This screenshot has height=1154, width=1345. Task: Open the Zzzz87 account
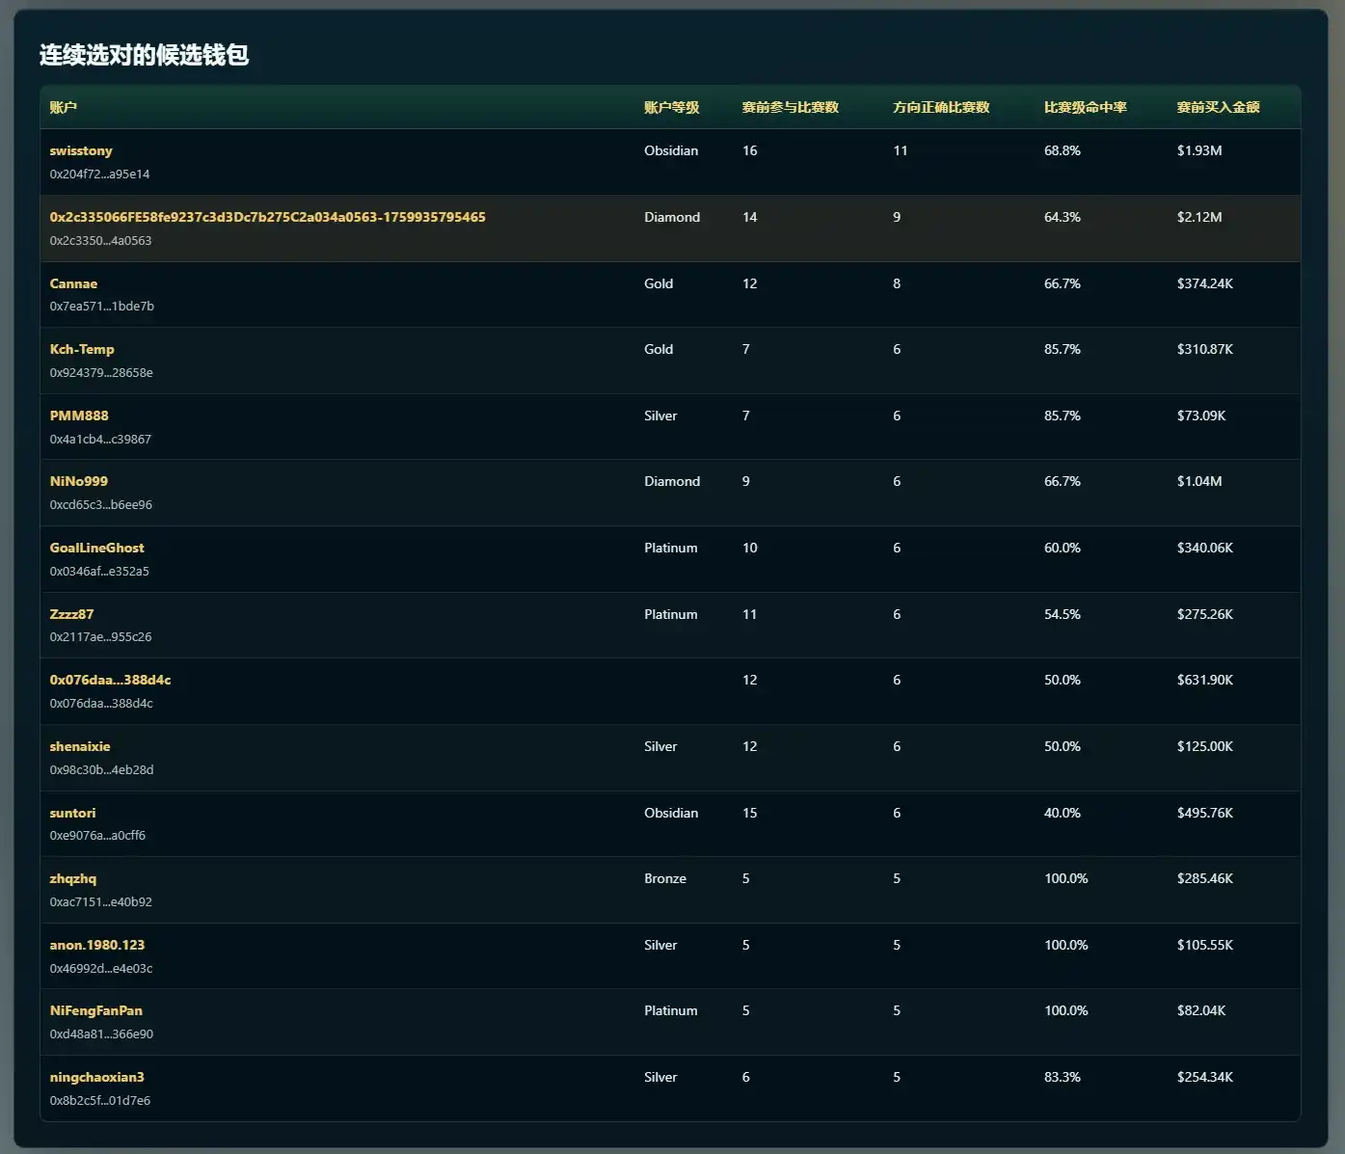pos(71,614)
